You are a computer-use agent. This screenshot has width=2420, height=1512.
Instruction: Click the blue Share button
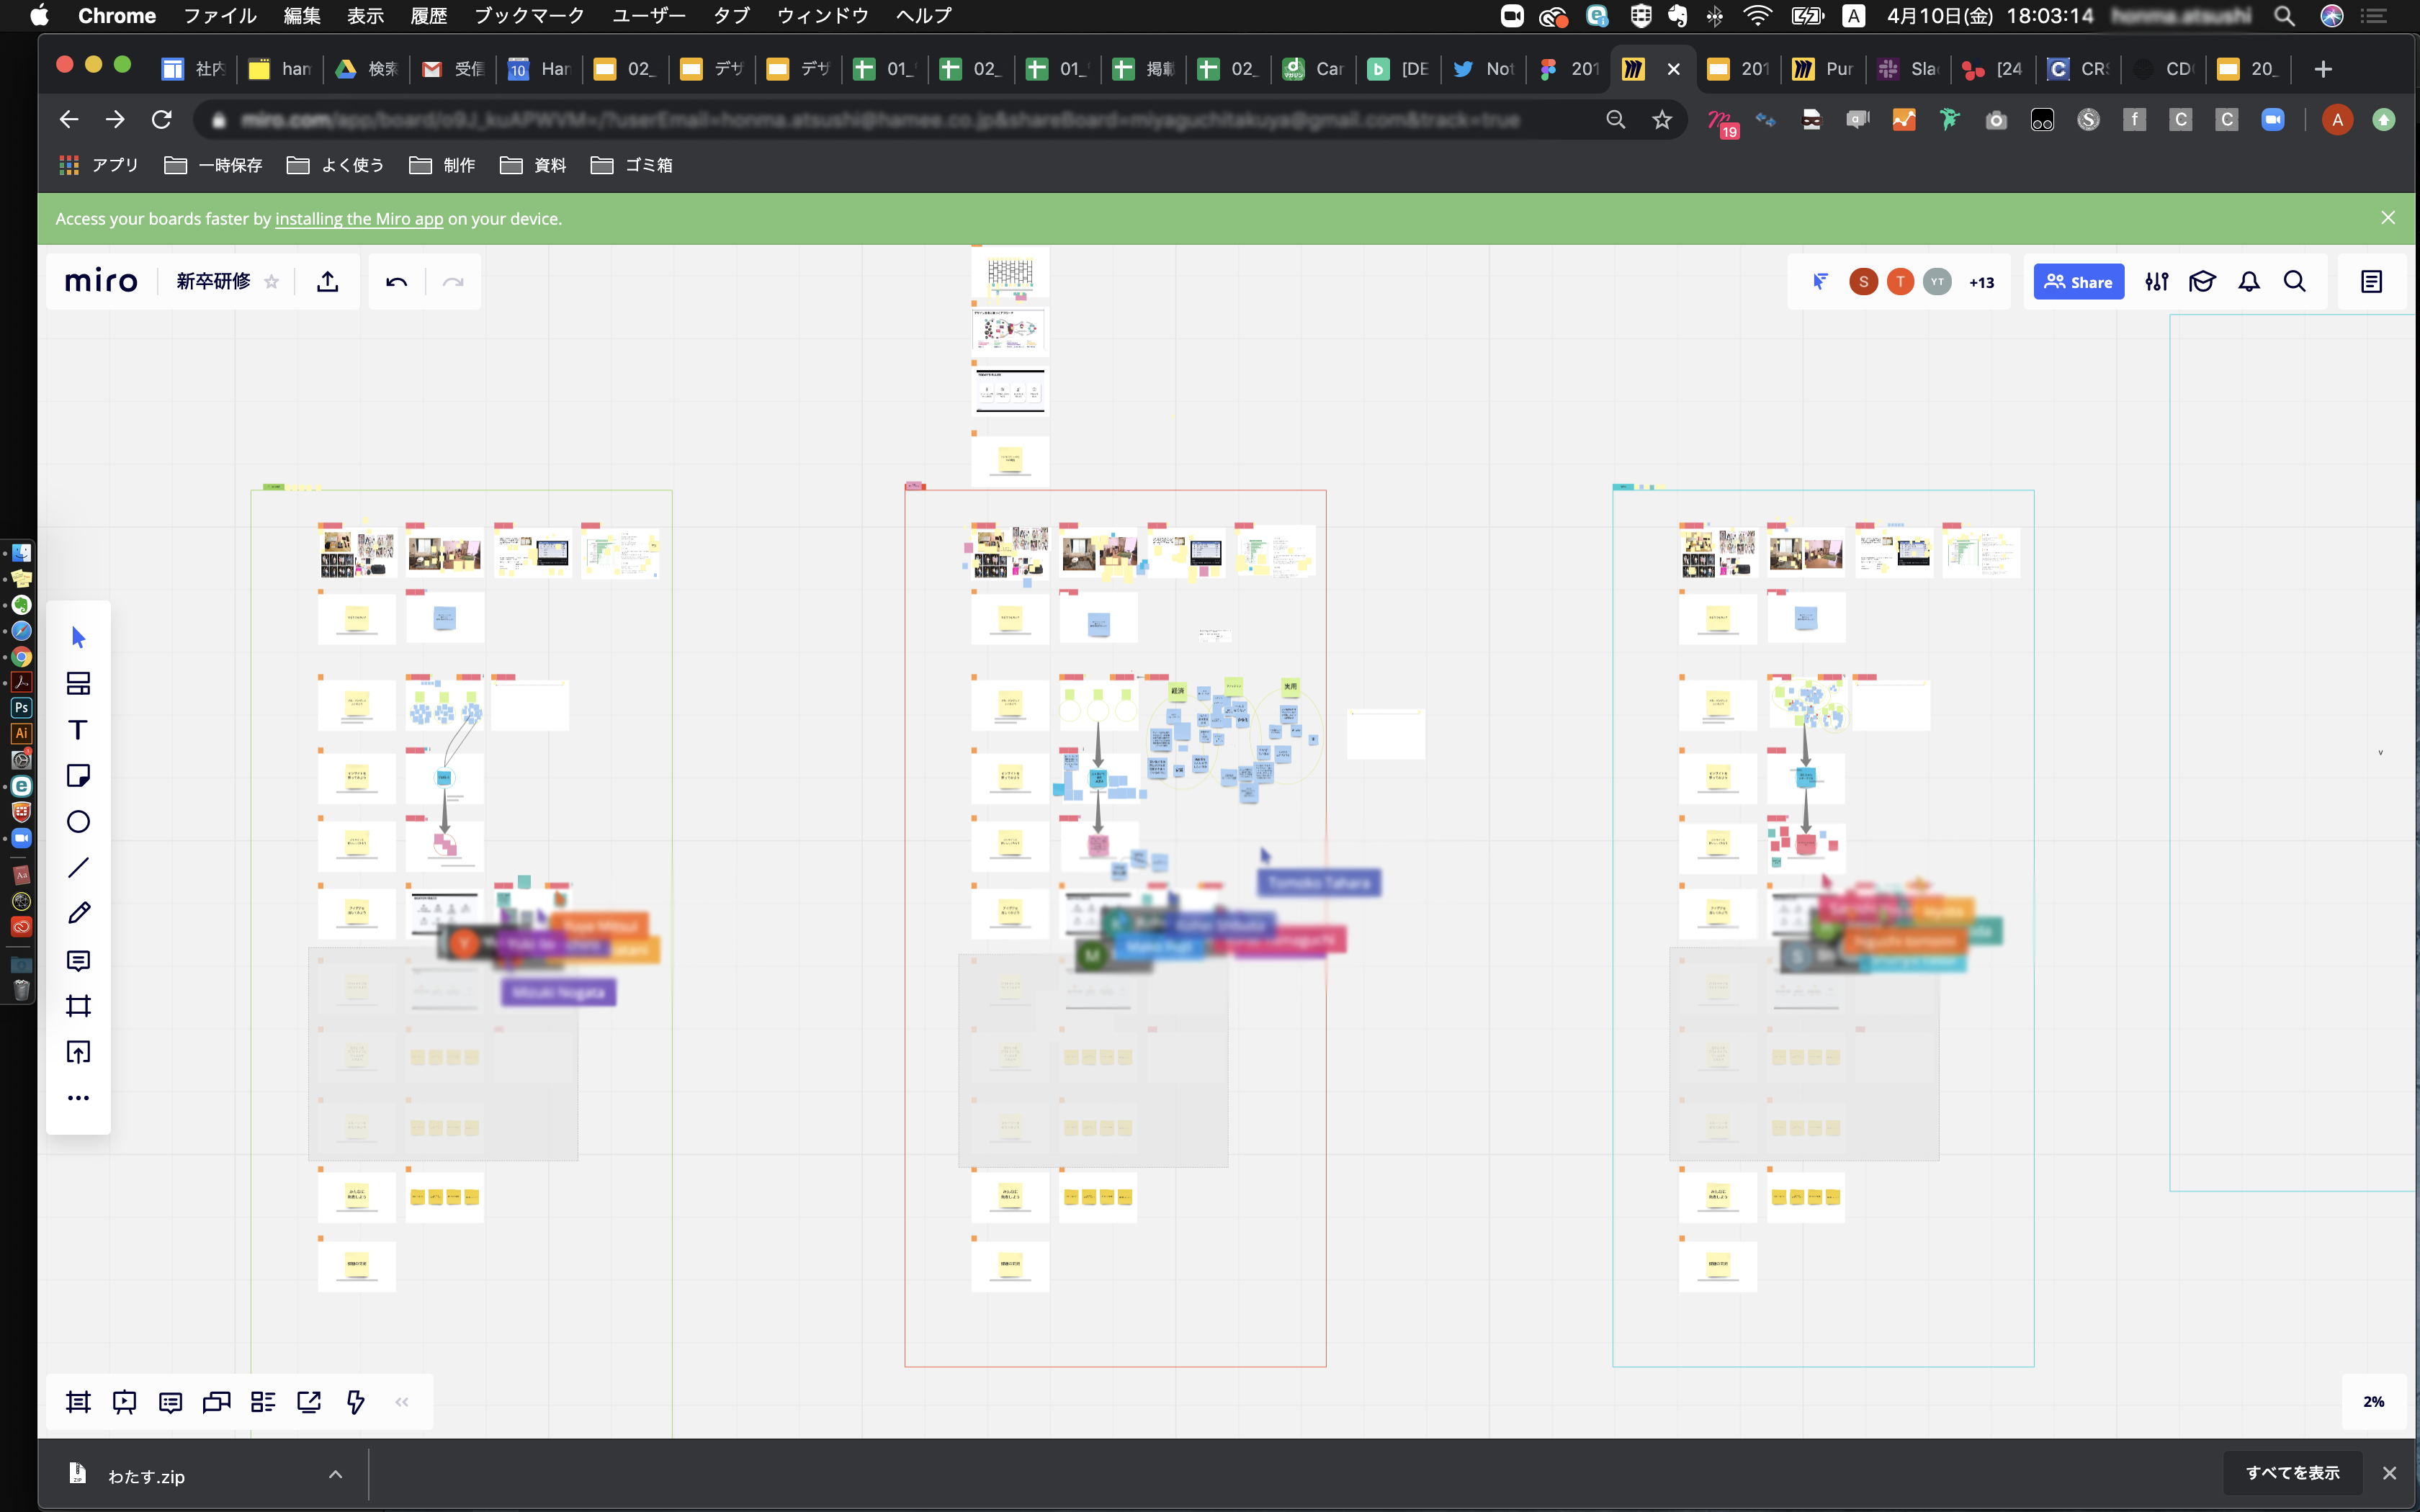click(2078, 282)
